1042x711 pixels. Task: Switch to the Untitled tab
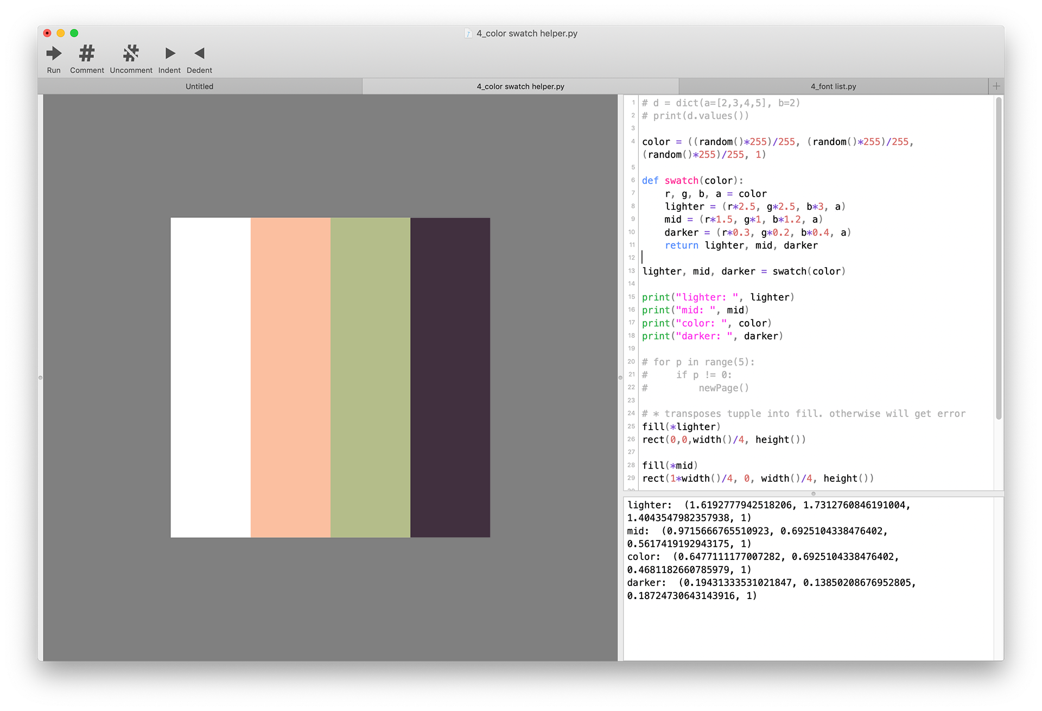(x=199, y=86)
